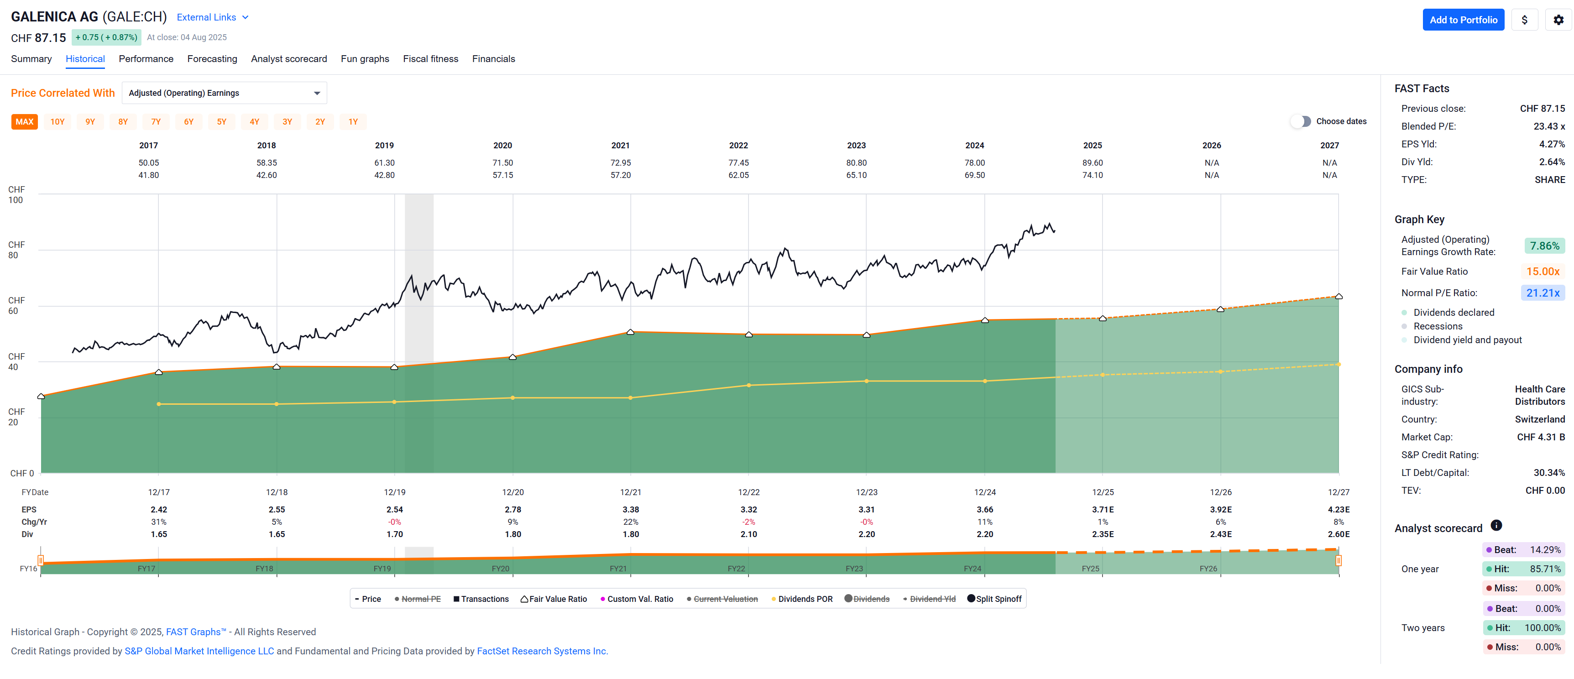Viewport: 1574px width, 679px height.
Task: Open S&P Global Market Intelligence LLC link
Action: click(x=199, y=651)
